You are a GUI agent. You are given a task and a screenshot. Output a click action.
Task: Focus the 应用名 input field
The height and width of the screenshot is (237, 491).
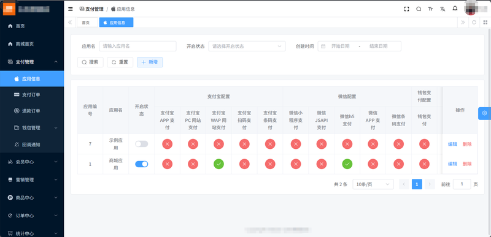137,46
